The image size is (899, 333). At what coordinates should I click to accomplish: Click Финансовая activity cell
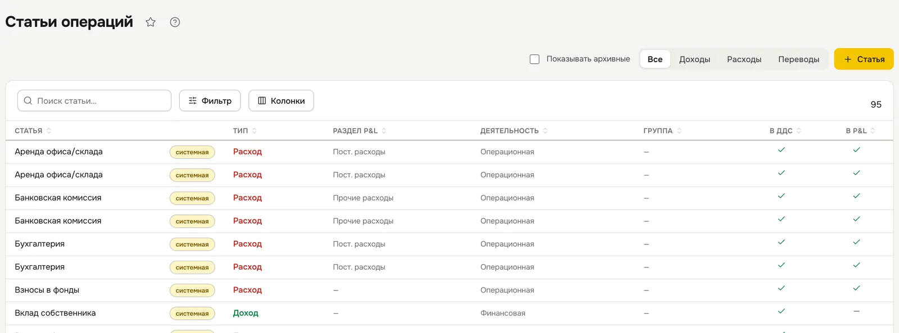(x=503, y=313)
